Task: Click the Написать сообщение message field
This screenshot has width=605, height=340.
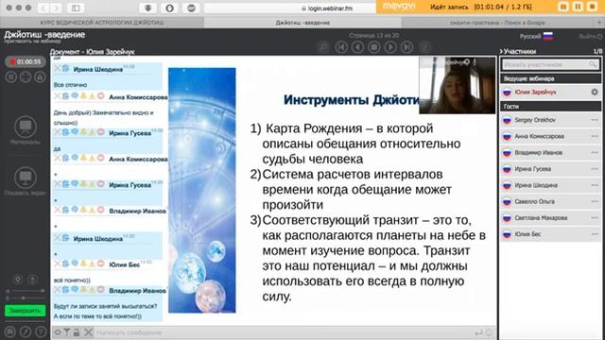Action: tap(284, 332)
